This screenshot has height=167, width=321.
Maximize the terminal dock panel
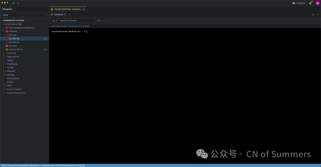pos(313,15)
